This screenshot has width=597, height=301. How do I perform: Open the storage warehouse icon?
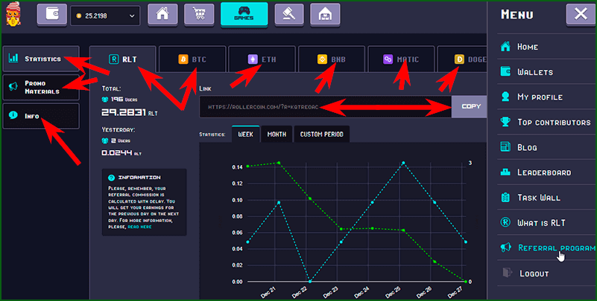325,14
